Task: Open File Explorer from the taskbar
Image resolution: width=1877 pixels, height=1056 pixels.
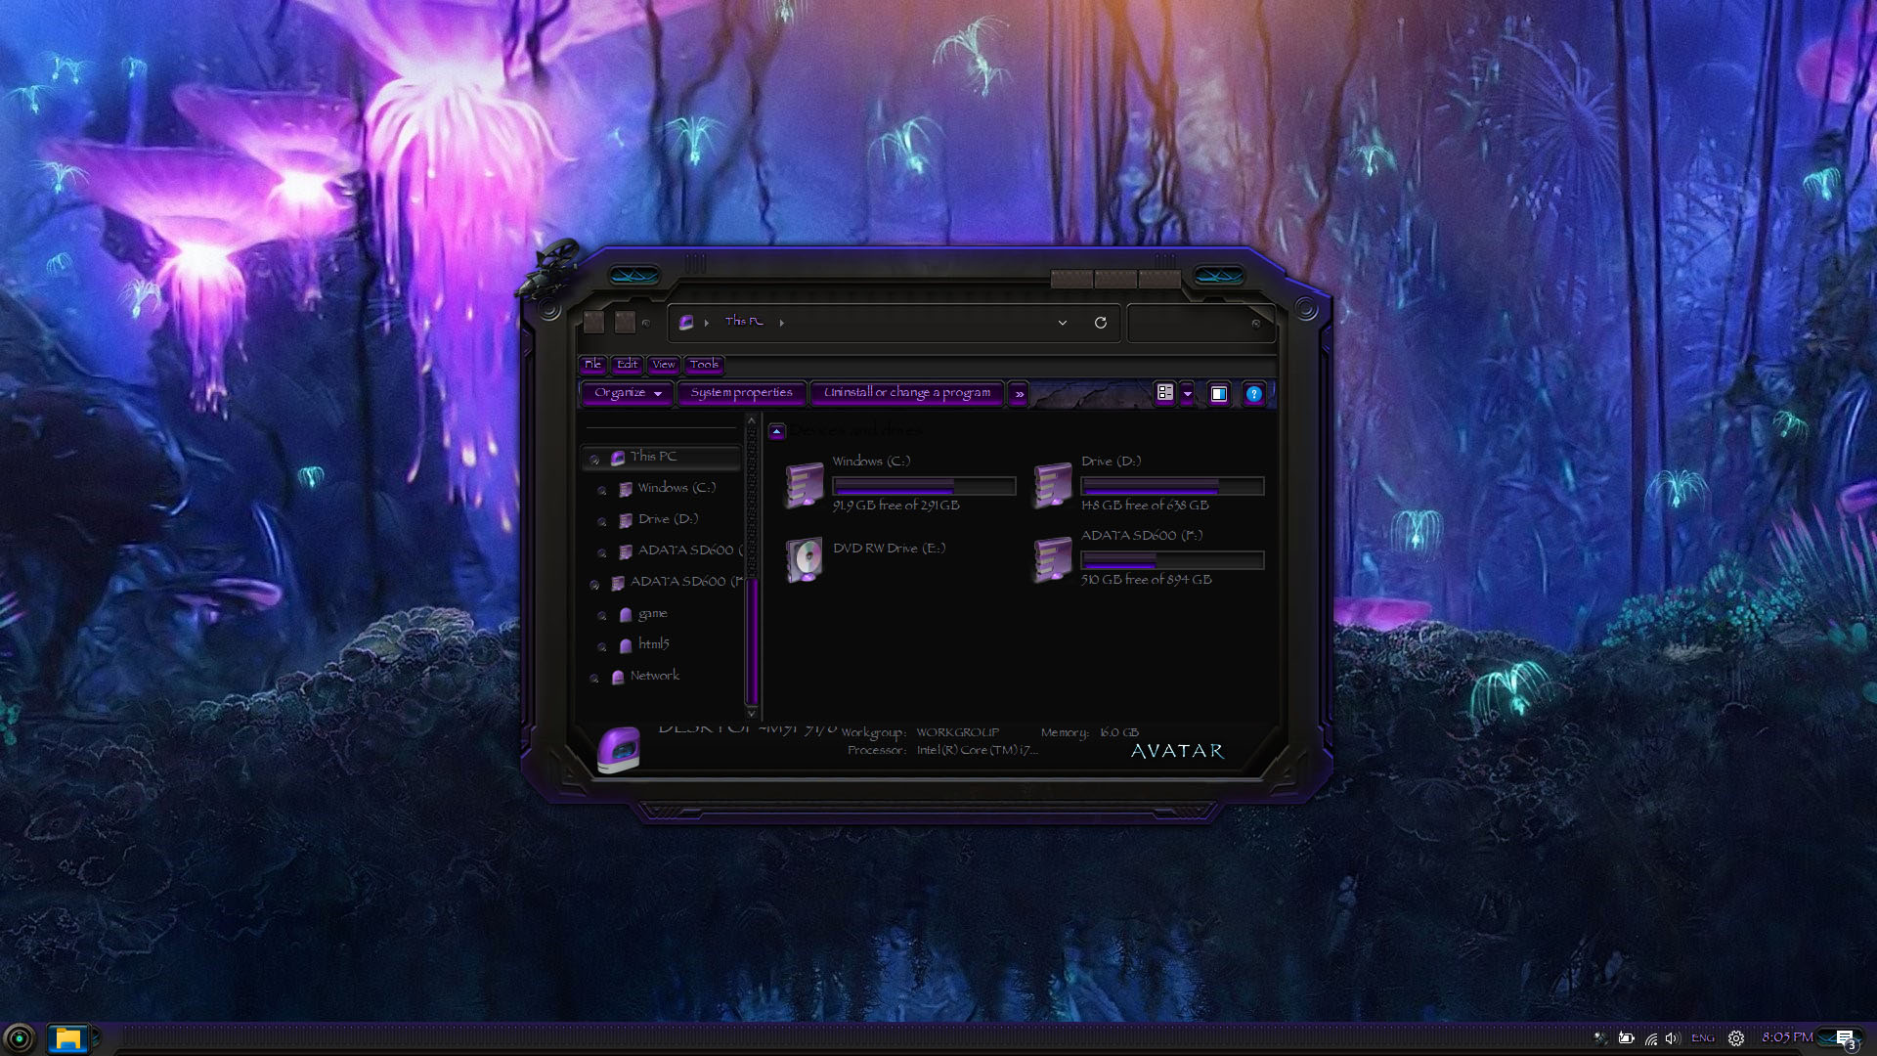Action: coord(67,1038)
